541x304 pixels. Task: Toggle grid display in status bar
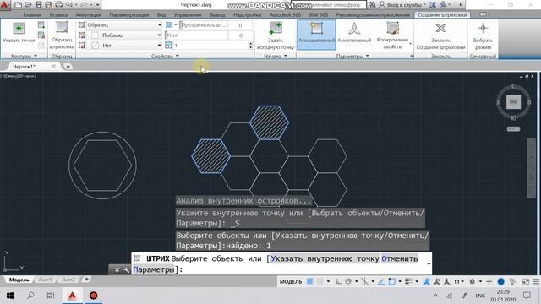[x=310, y=281]
